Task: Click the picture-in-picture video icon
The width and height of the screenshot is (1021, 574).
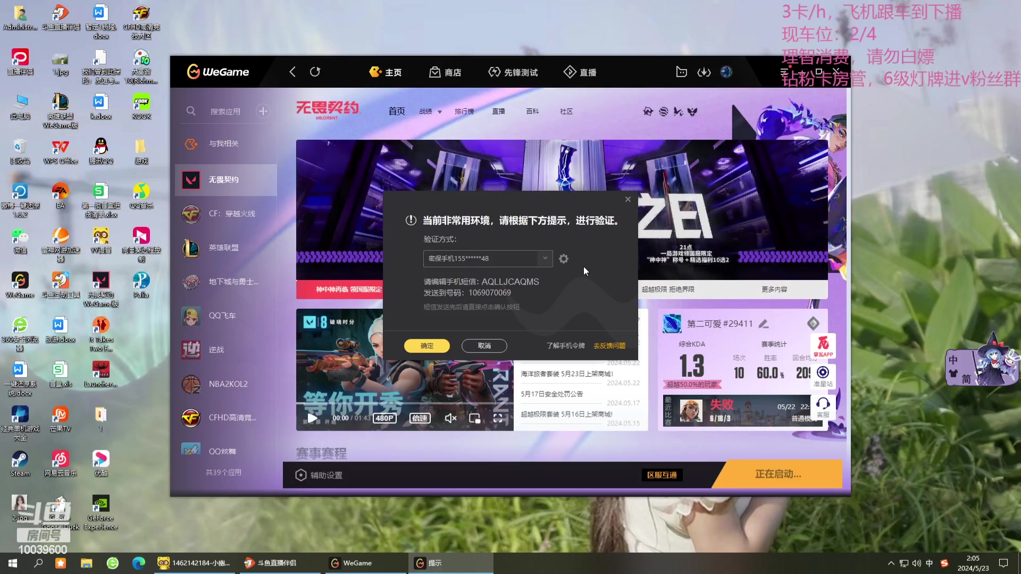Action: pos(475,418)
